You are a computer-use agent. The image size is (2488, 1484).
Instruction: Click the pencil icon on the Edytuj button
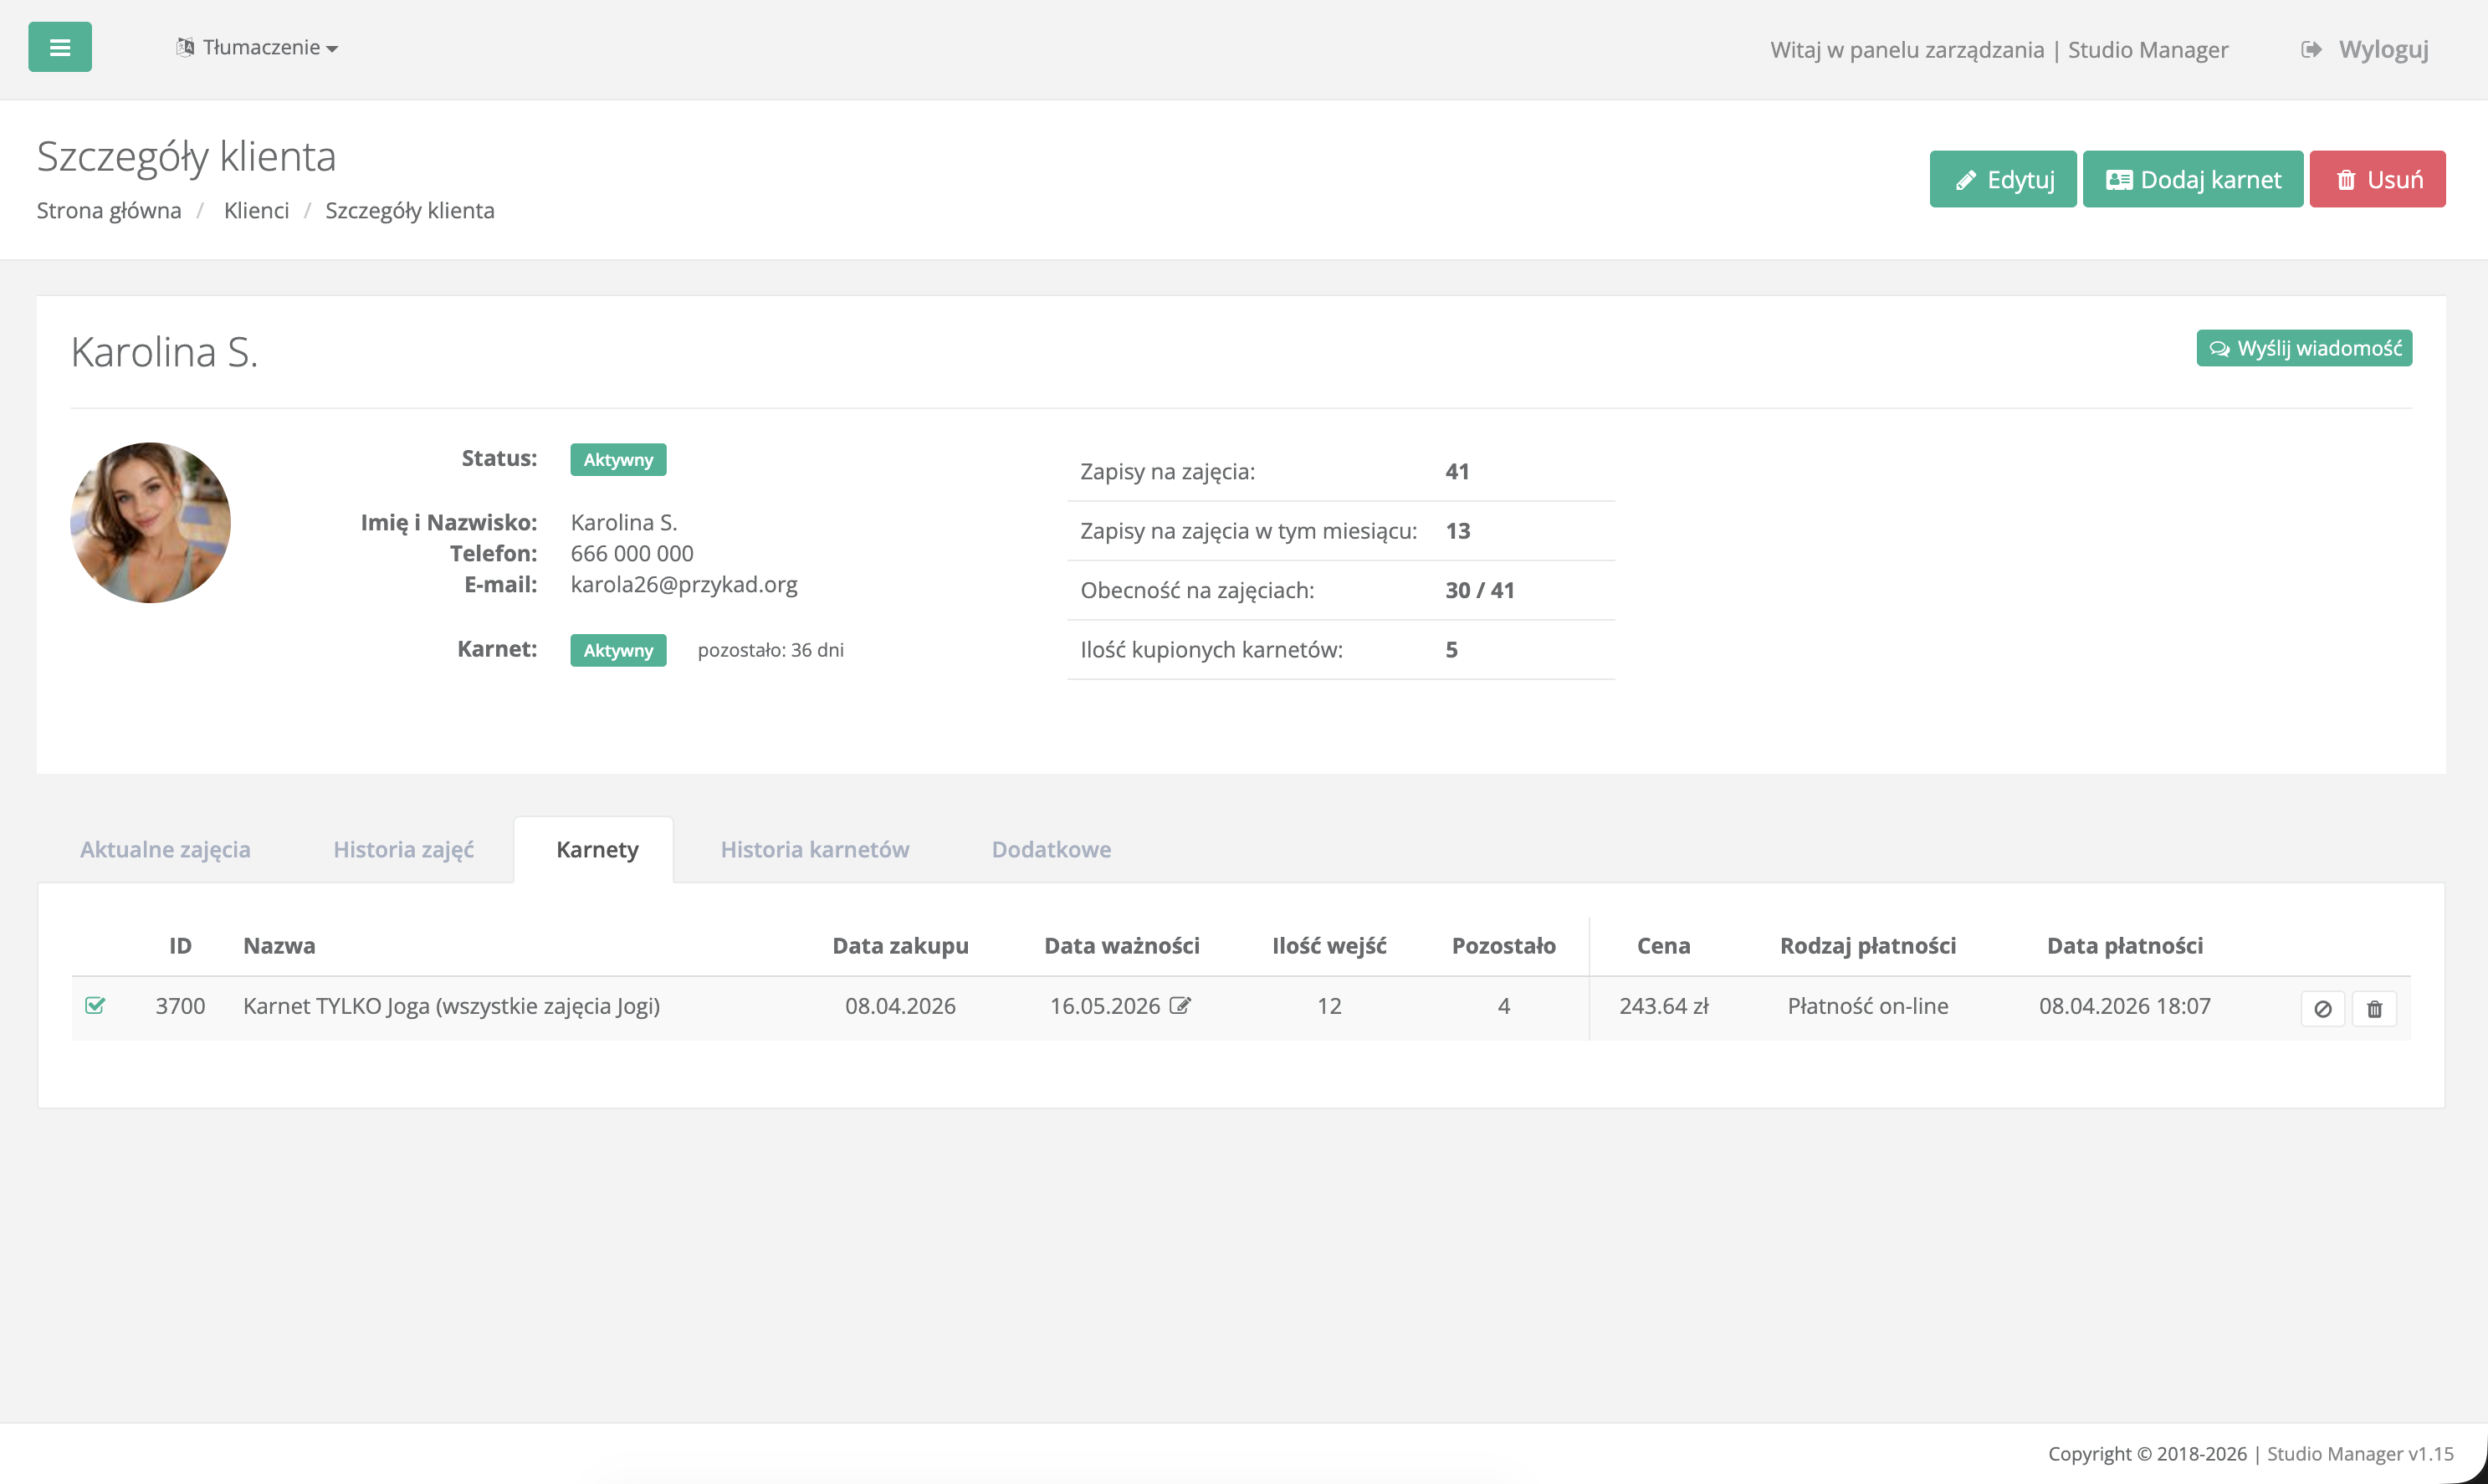[1966, 180]
